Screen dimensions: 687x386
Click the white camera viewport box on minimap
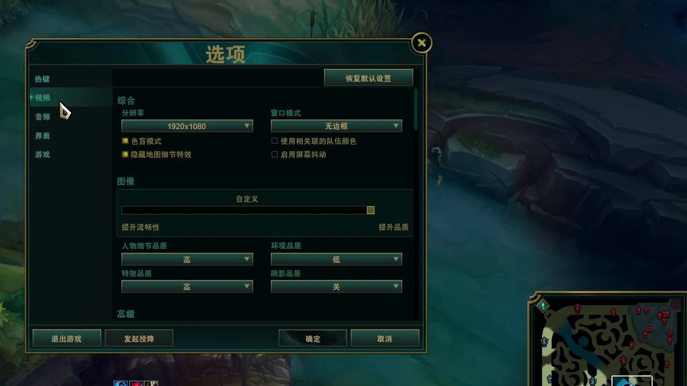pos(632,381)
